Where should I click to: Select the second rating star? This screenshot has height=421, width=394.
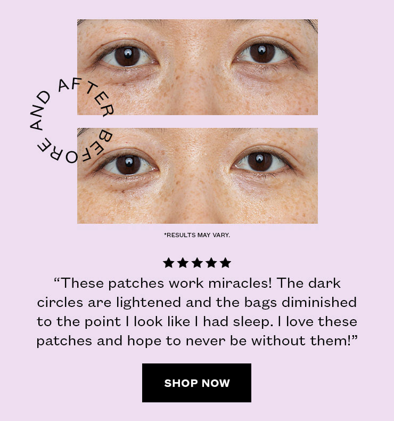pyautogui.click(x=183, y=263)
